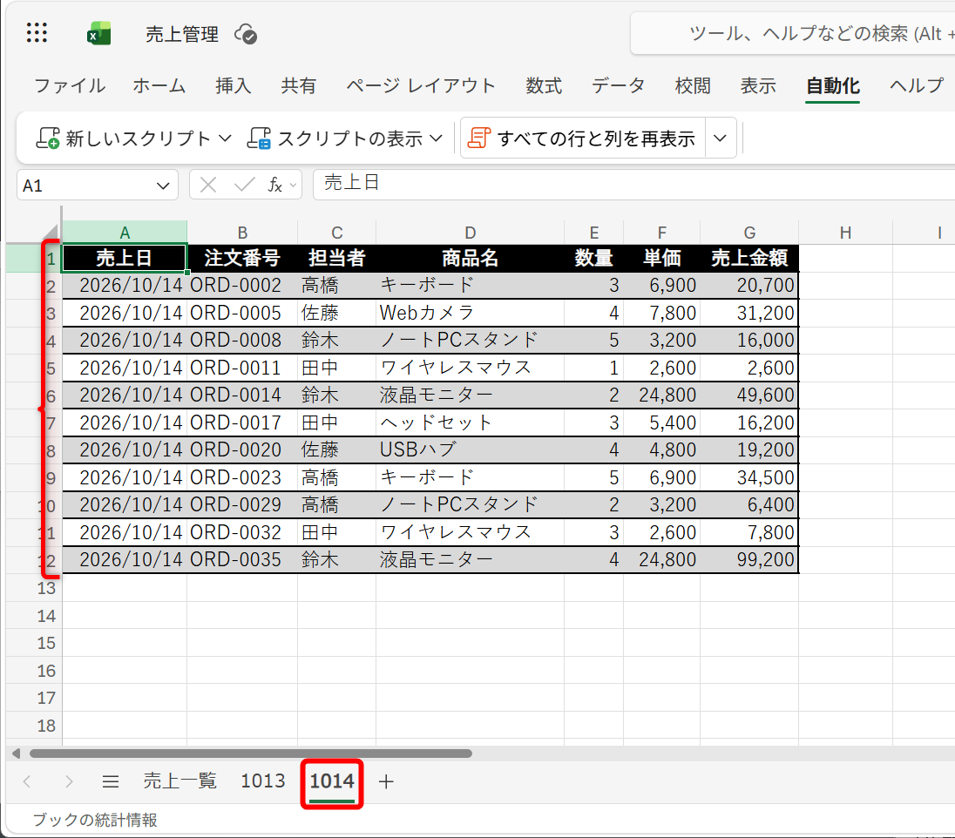Select cell with amount 49,600
Screen dimensions: 955x838
[749, 395]
